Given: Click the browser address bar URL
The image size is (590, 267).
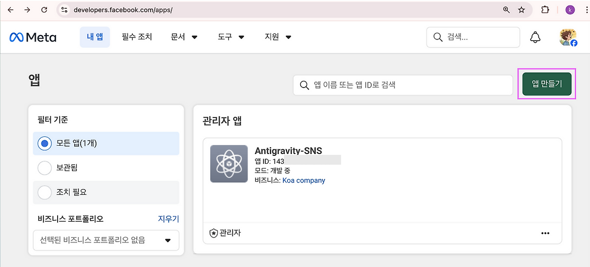Looking at the screenshot, I should 123,10.
